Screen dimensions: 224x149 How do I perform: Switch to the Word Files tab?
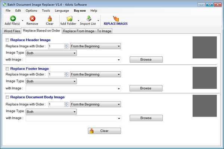click(x=12, y=31)
